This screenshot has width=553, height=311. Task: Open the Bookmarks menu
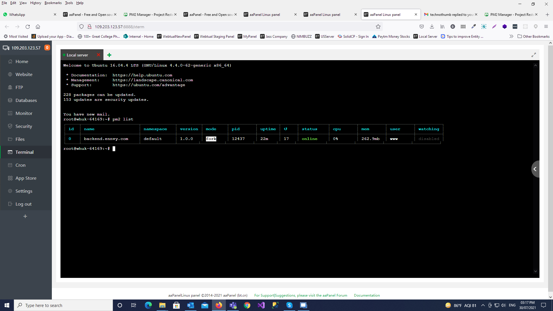[x=53, y=3]
